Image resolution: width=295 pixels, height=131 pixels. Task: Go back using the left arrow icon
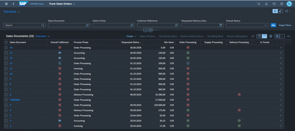coord(13,4)
